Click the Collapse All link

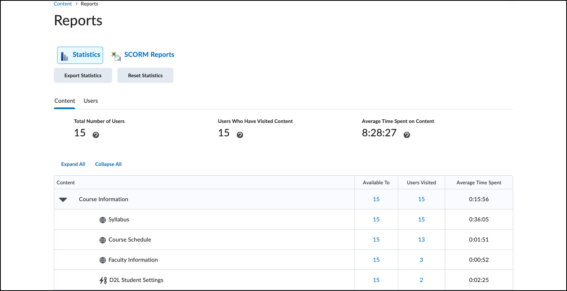point(108,164)
